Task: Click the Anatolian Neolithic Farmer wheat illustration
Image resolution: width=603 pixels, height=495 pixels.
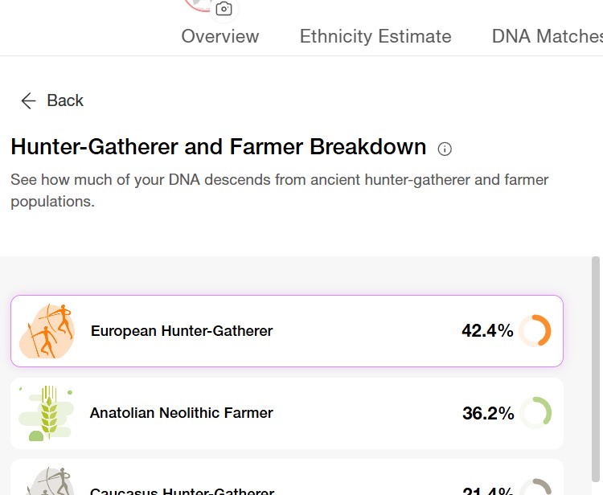Action: pos(47,413)
